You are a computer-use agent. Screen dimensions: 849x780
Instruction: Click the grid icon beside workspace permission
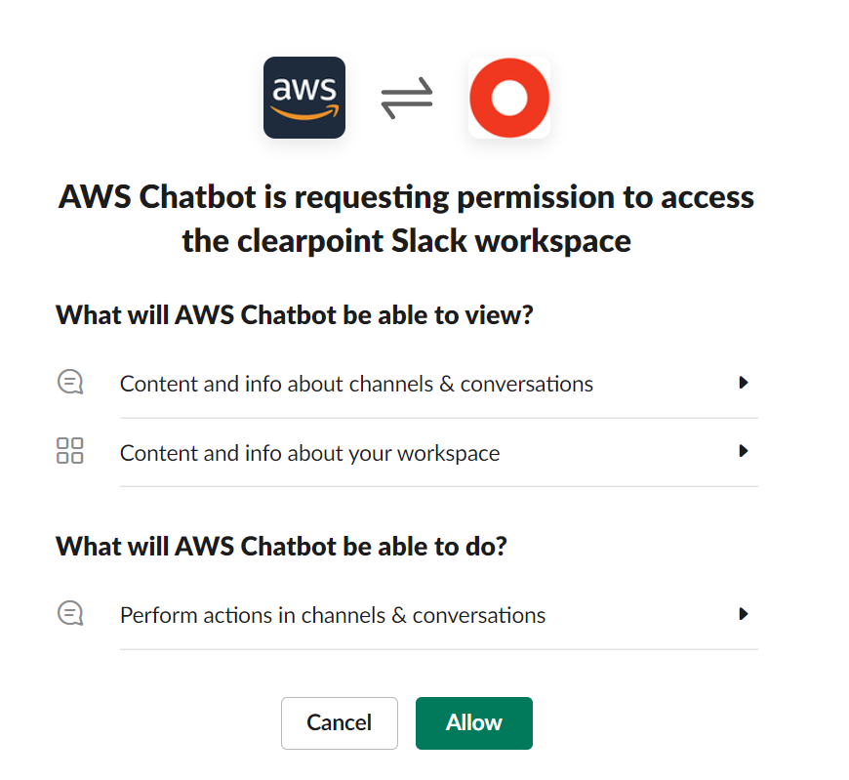click(x=69, y=450)
